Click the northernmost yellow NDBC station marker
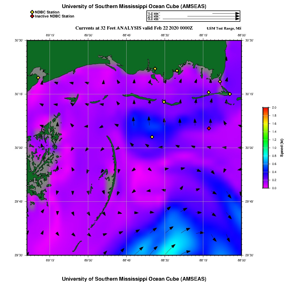This screenshot has height=282, width=295. tap(155, 68)
